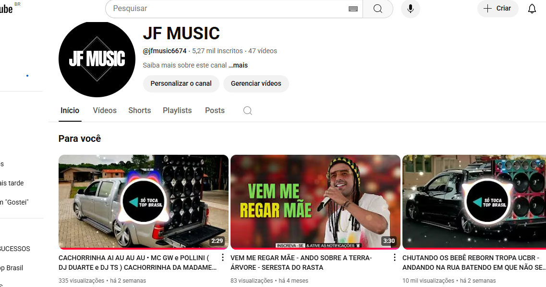The width and height of the screenshot is (546, 287).
Task: Switch to the Shorts tab
Action: (x=140, y=111)
